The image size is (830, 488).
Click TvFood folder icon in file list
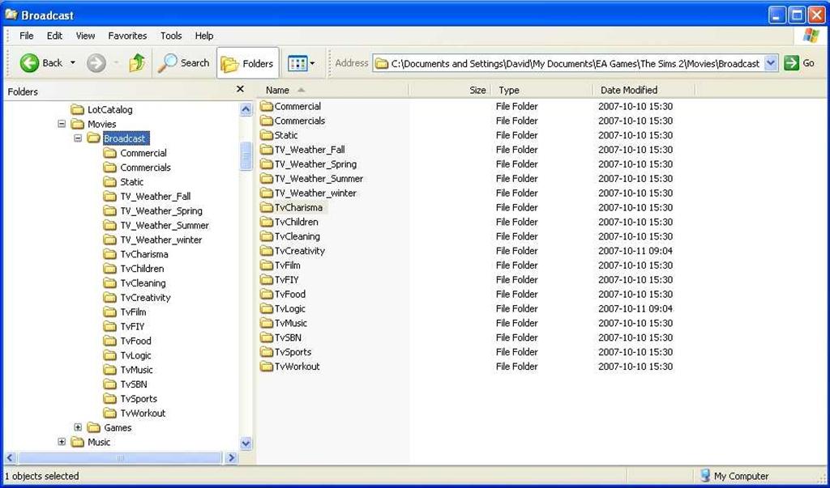point(266,294)
